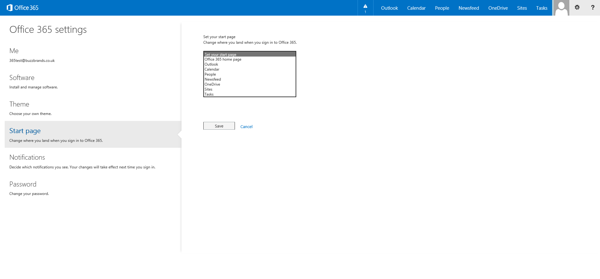Open Outlook from the top navigation
The height and width of the screenshot is (279, 600).
[389, 8]
